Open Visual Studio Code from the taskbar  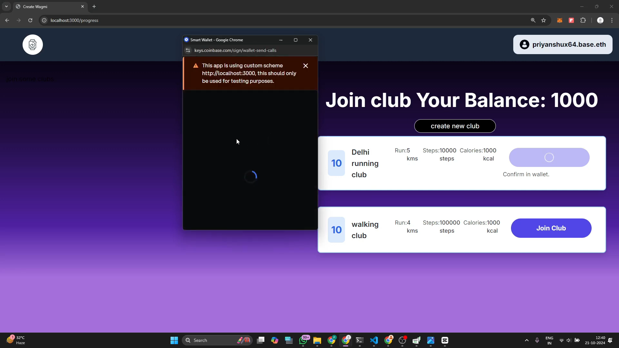374,340
